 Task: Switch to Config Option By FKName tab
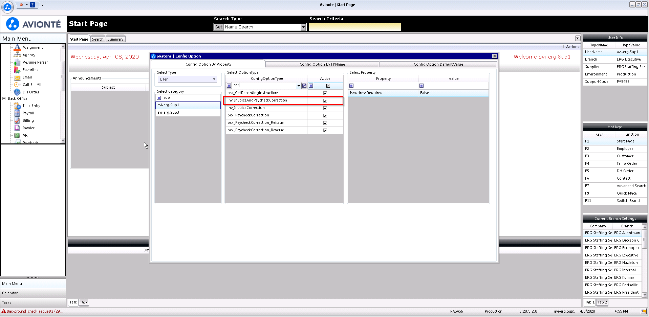pyautogui.click(x=322, y=64)
